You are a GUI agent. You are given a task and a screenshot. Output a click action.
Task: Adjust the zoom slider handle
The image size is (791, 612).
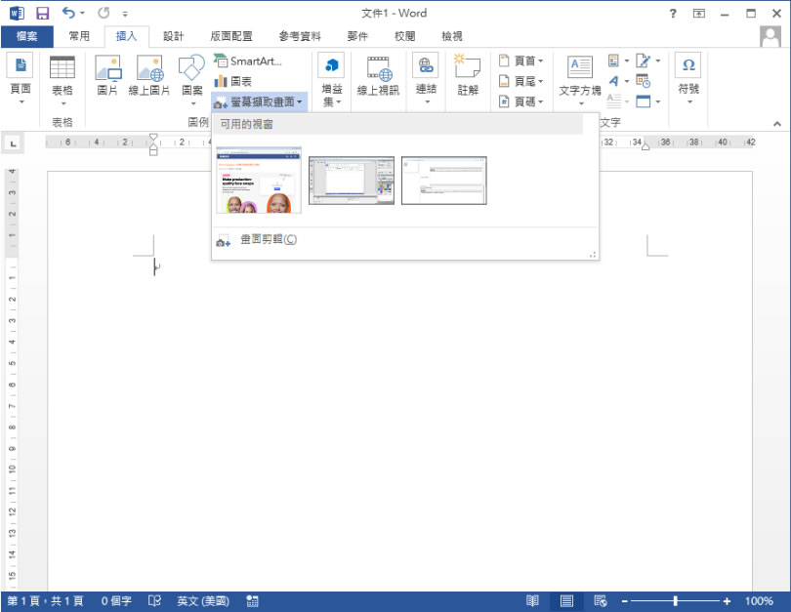[675, 601]
